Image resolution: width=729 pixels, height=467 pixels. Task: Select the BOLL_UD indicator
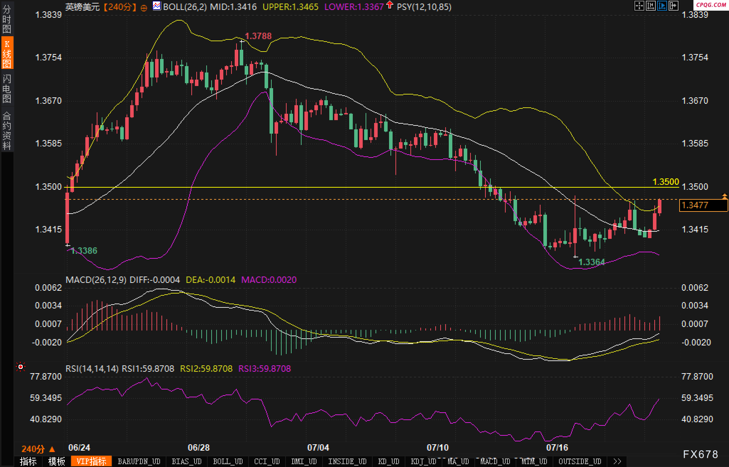[x=228, y=461]
